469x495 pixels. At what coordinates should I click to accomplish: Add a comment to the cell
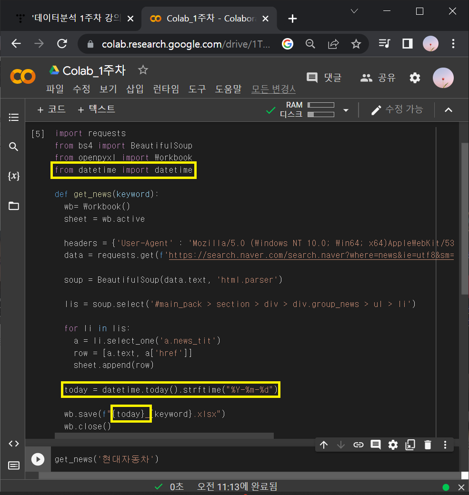tap(376, 445)
